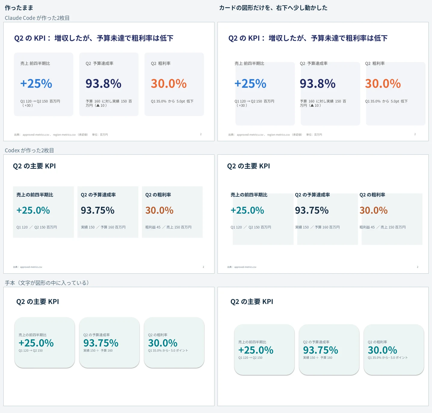The image size is (432, 413).
Task: Click "+25.0%" in the unmoved Codex slide
Action: click(33, 210)
